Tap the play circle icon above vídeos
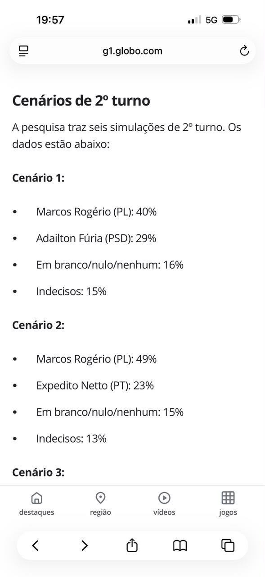This screenshot has height=577, width=265. (164, 498)
